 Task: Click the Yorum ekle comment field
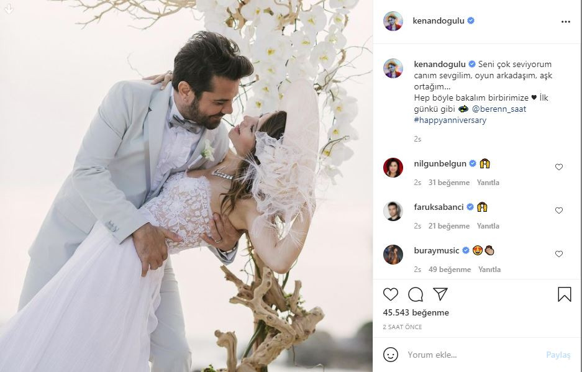click(x=473, y=355)
